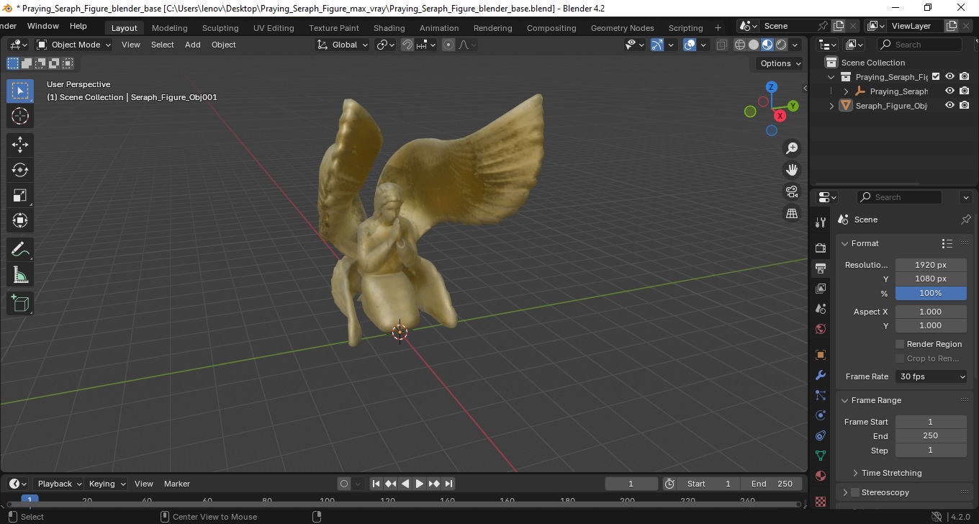
Task: Switch to the Modeling workspace tab
Action: pyautogui.click(x=169, y=28)
